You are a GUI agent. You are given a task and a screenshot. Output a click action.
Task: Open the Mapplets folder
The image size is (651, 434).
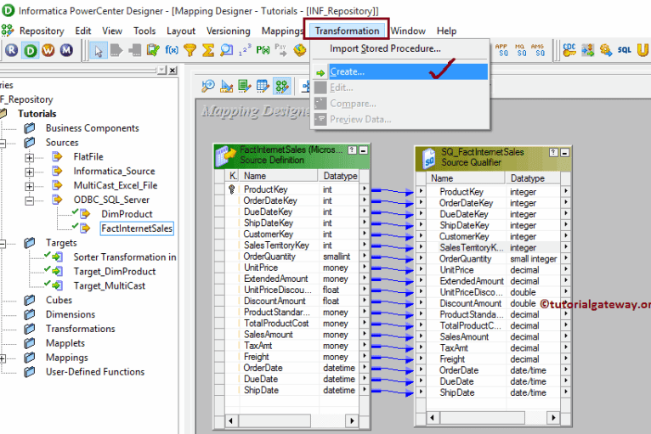coord(65,343)
